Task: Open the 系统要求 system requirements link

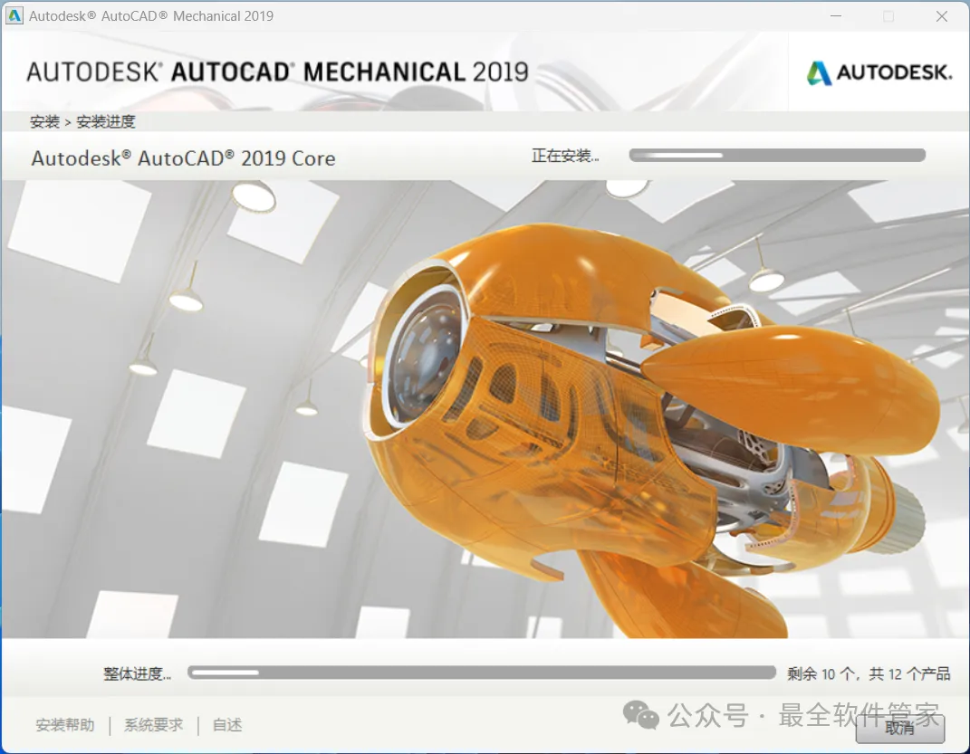Action: pyautogui.click(x=153, y=725)
